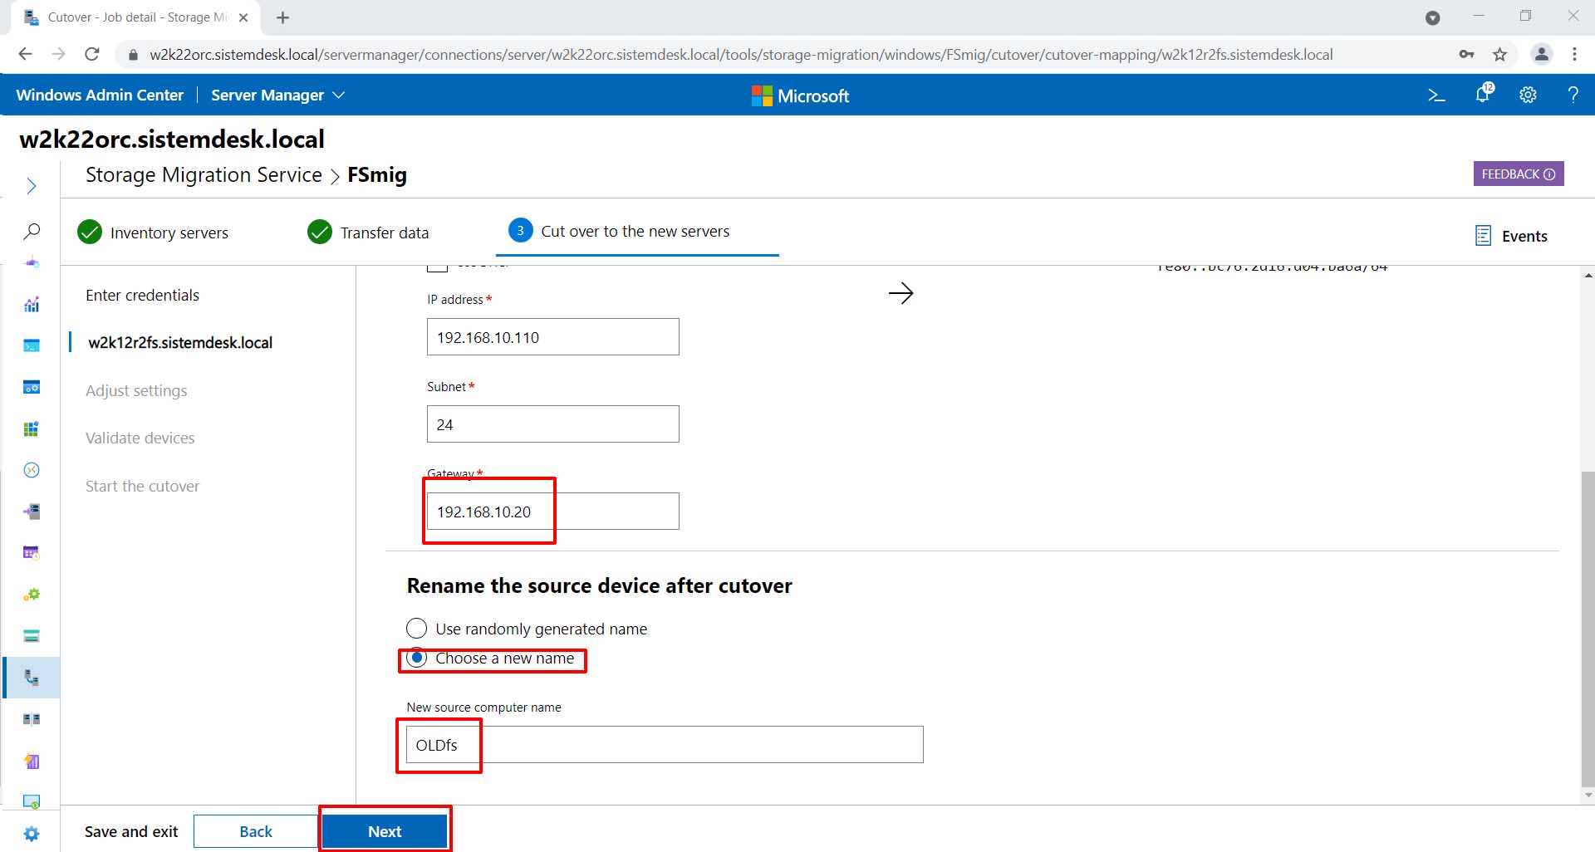Image resolution: width=1595 pixels, height=852 pixels.
Task: Open the Chrome profile avatar
Action: click(x=1542, y=55)
